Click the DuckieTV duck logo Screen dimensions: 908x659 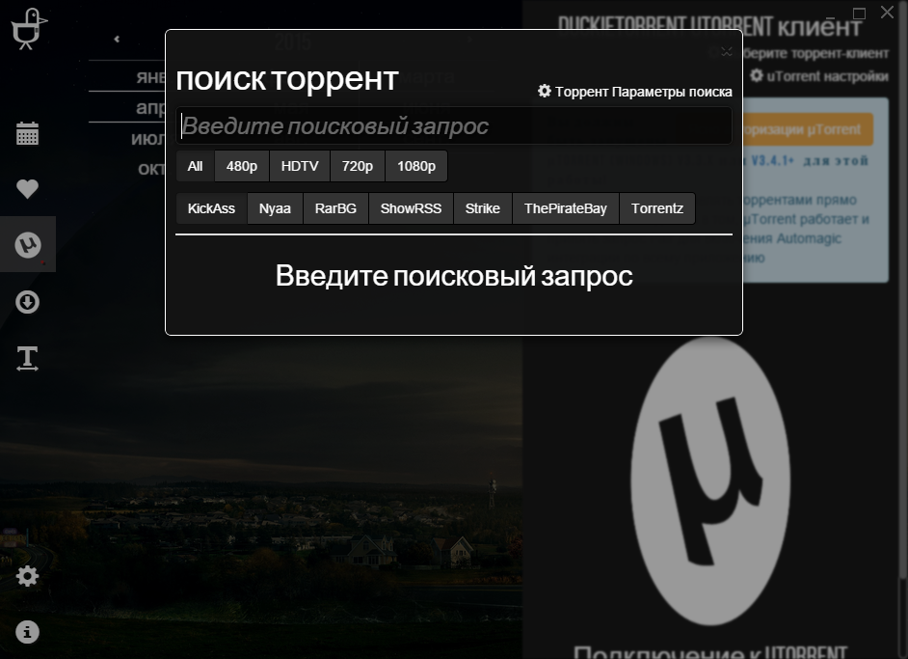[29, 28]
